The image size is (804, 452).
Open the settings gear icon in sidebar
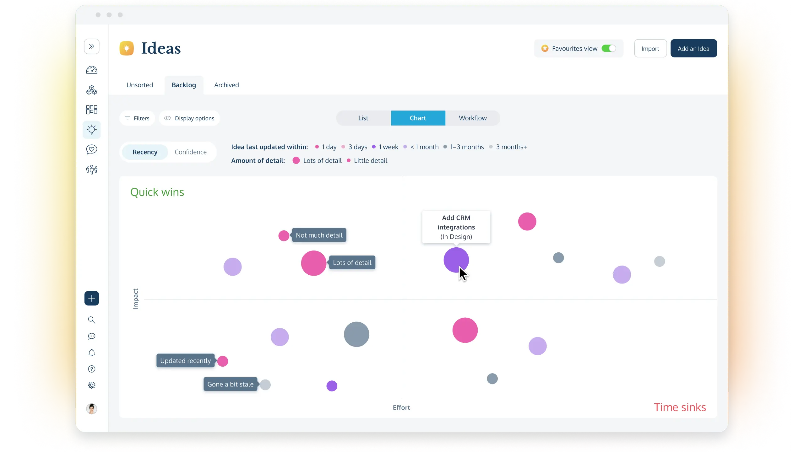pyautogui.click(x=91, y=385)
